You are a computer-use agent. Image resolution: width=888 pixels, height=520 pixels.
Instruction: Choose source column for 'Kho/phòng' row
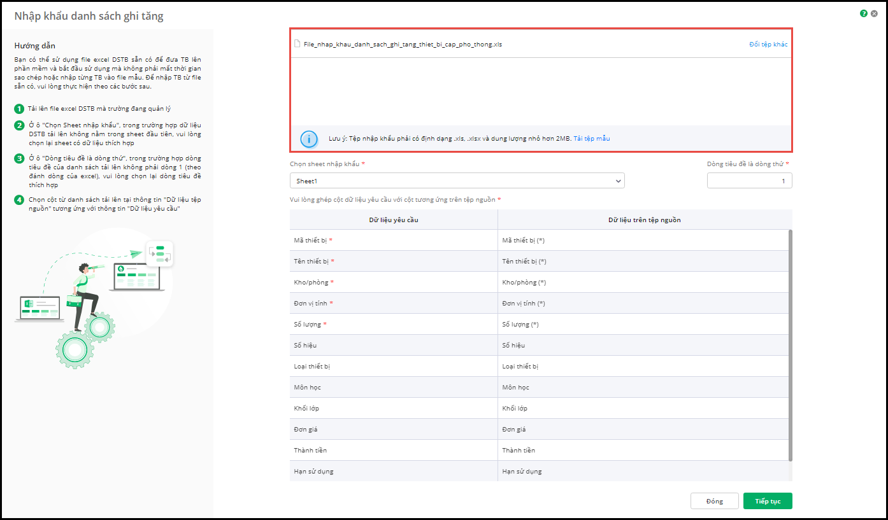[x=642, y=283]
